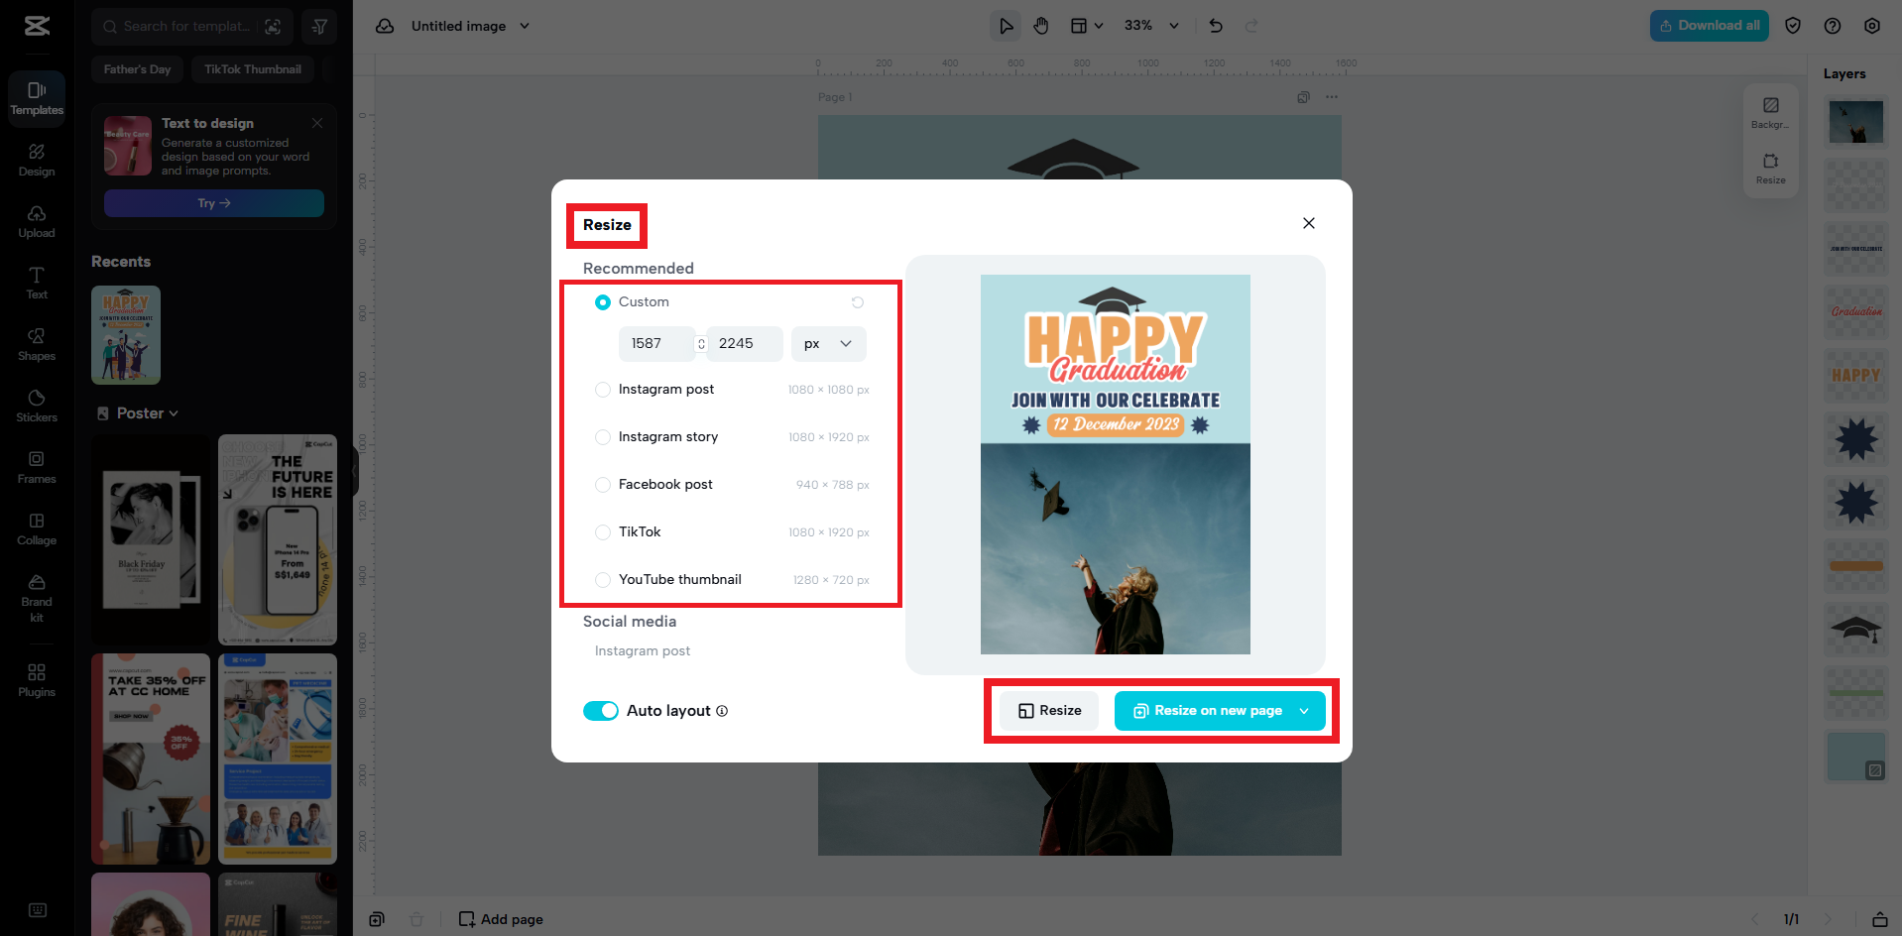Viewport: 1902px width, 936px height.
Task: Open the Brand kit panel
Action: (x=37, y=598)
